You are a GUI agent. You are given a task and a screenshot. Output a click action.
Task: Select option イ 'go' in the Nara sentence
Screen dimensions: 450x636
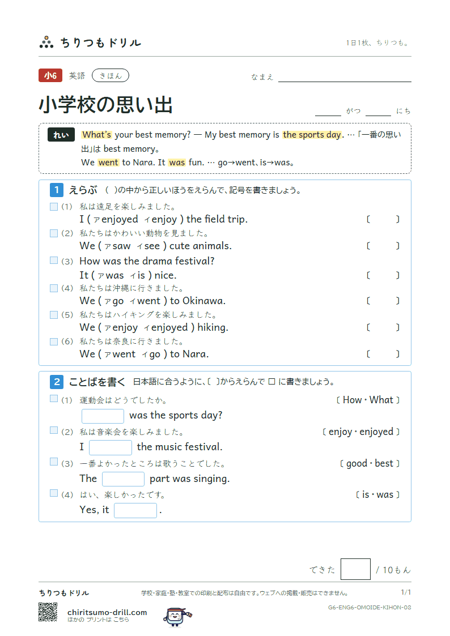pyautogui.click(x=151, y=355)
